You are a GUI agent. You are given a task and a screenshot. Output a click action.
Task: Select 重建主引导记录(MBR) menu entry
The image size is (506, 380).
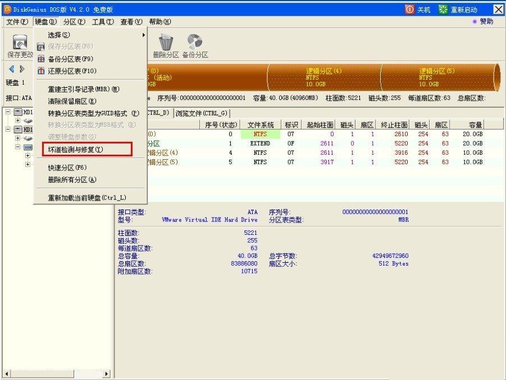pos(90,89)
